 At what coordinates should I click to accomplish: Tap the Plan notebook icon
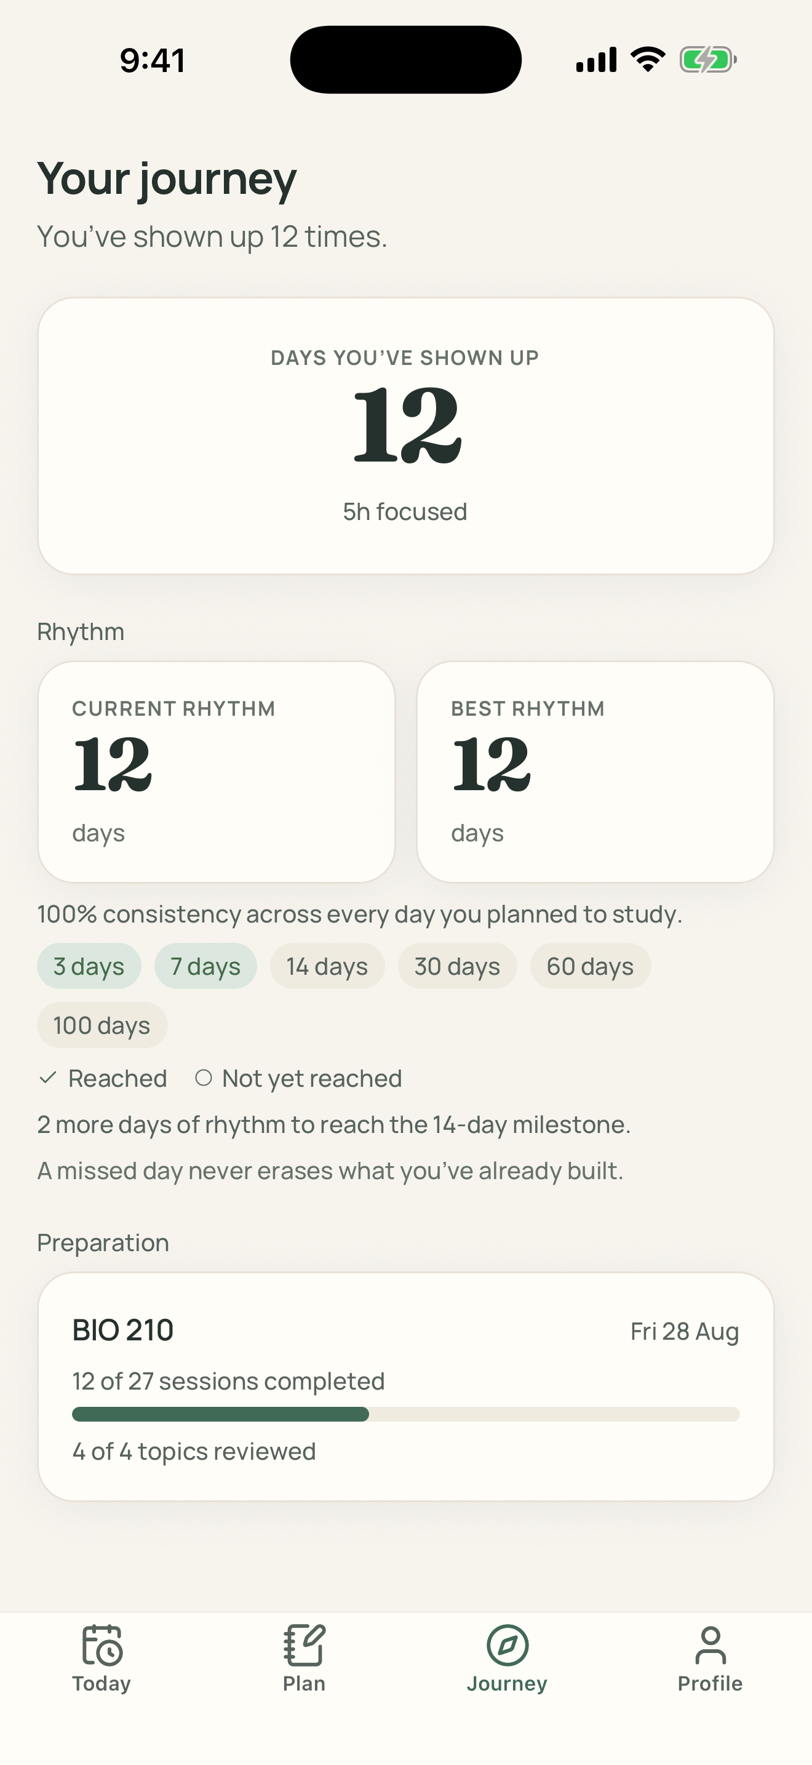pyautogui.click(x=304, y=1644)
